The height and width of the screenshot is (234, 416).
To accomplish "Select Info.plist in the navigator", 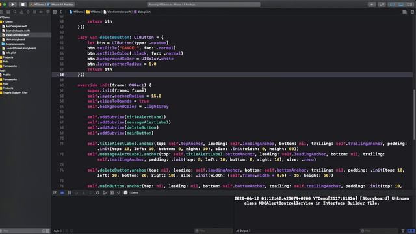I will [8, 53].
